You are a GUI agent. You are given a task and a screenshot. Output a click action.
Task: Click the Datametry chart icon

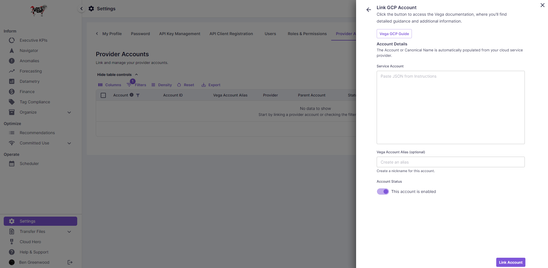click(12, 81)
